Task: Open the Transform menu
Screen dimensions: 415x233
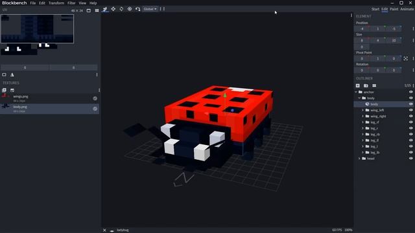Action: [x=56, y=3]
